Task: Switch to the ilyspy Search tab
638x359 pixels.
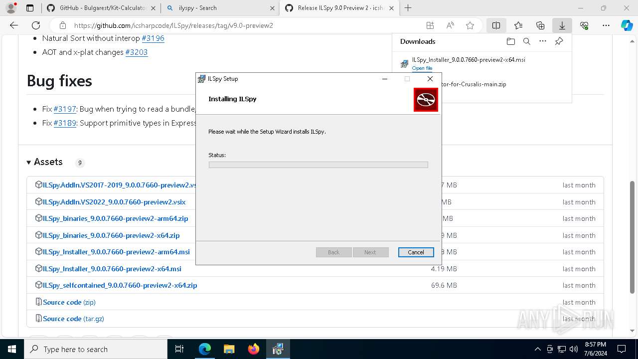Action: coord(221,8)
